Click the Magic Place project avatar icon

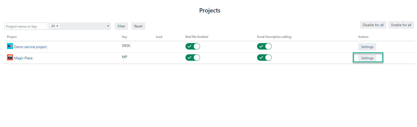10,57
